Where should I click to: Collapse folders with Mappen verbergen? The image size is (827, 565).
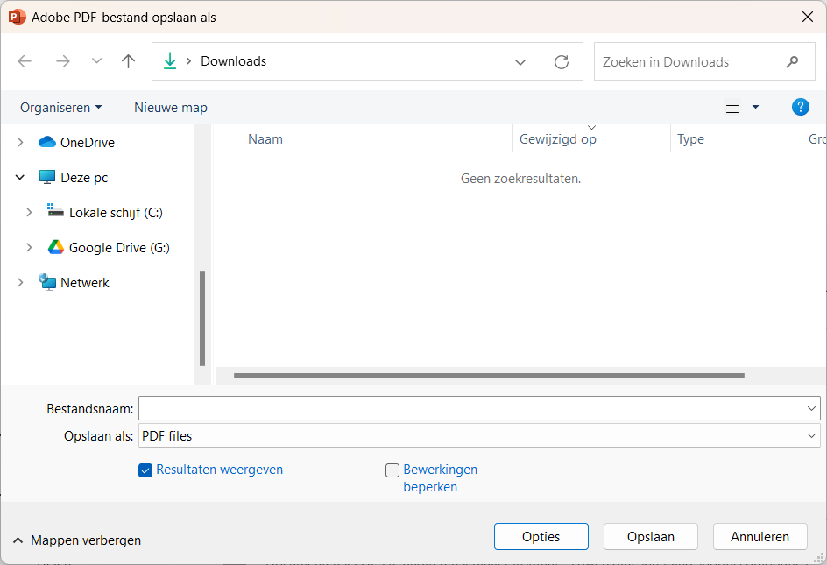[77, 540]
